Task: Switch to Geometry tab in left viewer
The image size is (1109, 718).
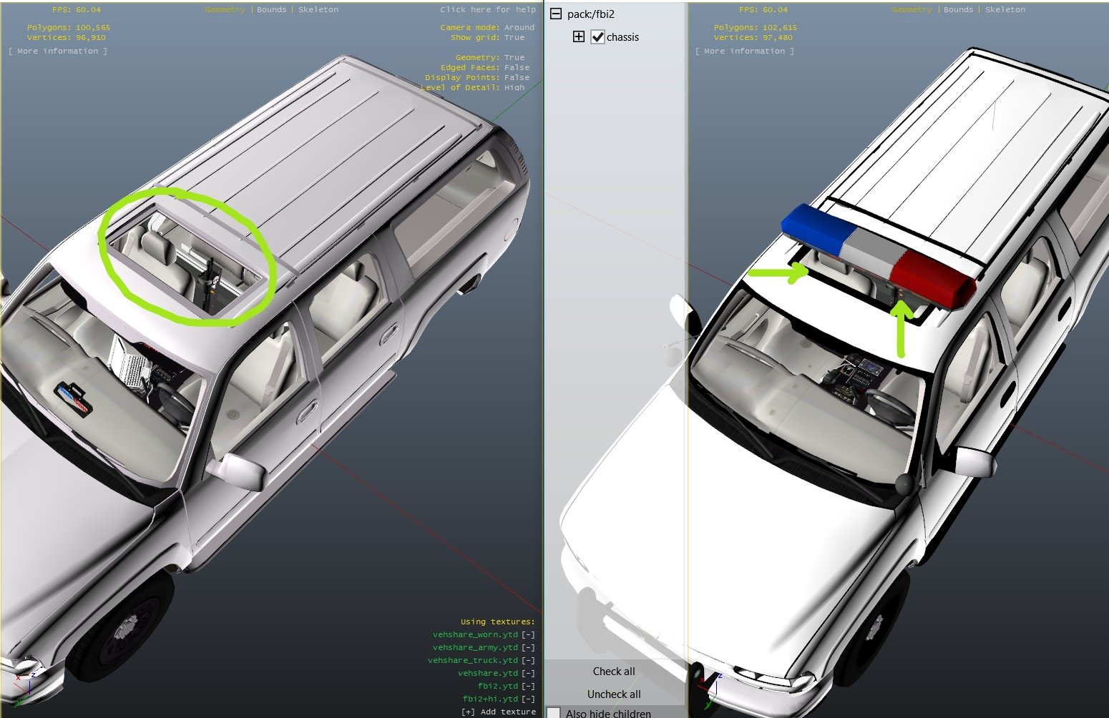Action: [x=225, y=10]
